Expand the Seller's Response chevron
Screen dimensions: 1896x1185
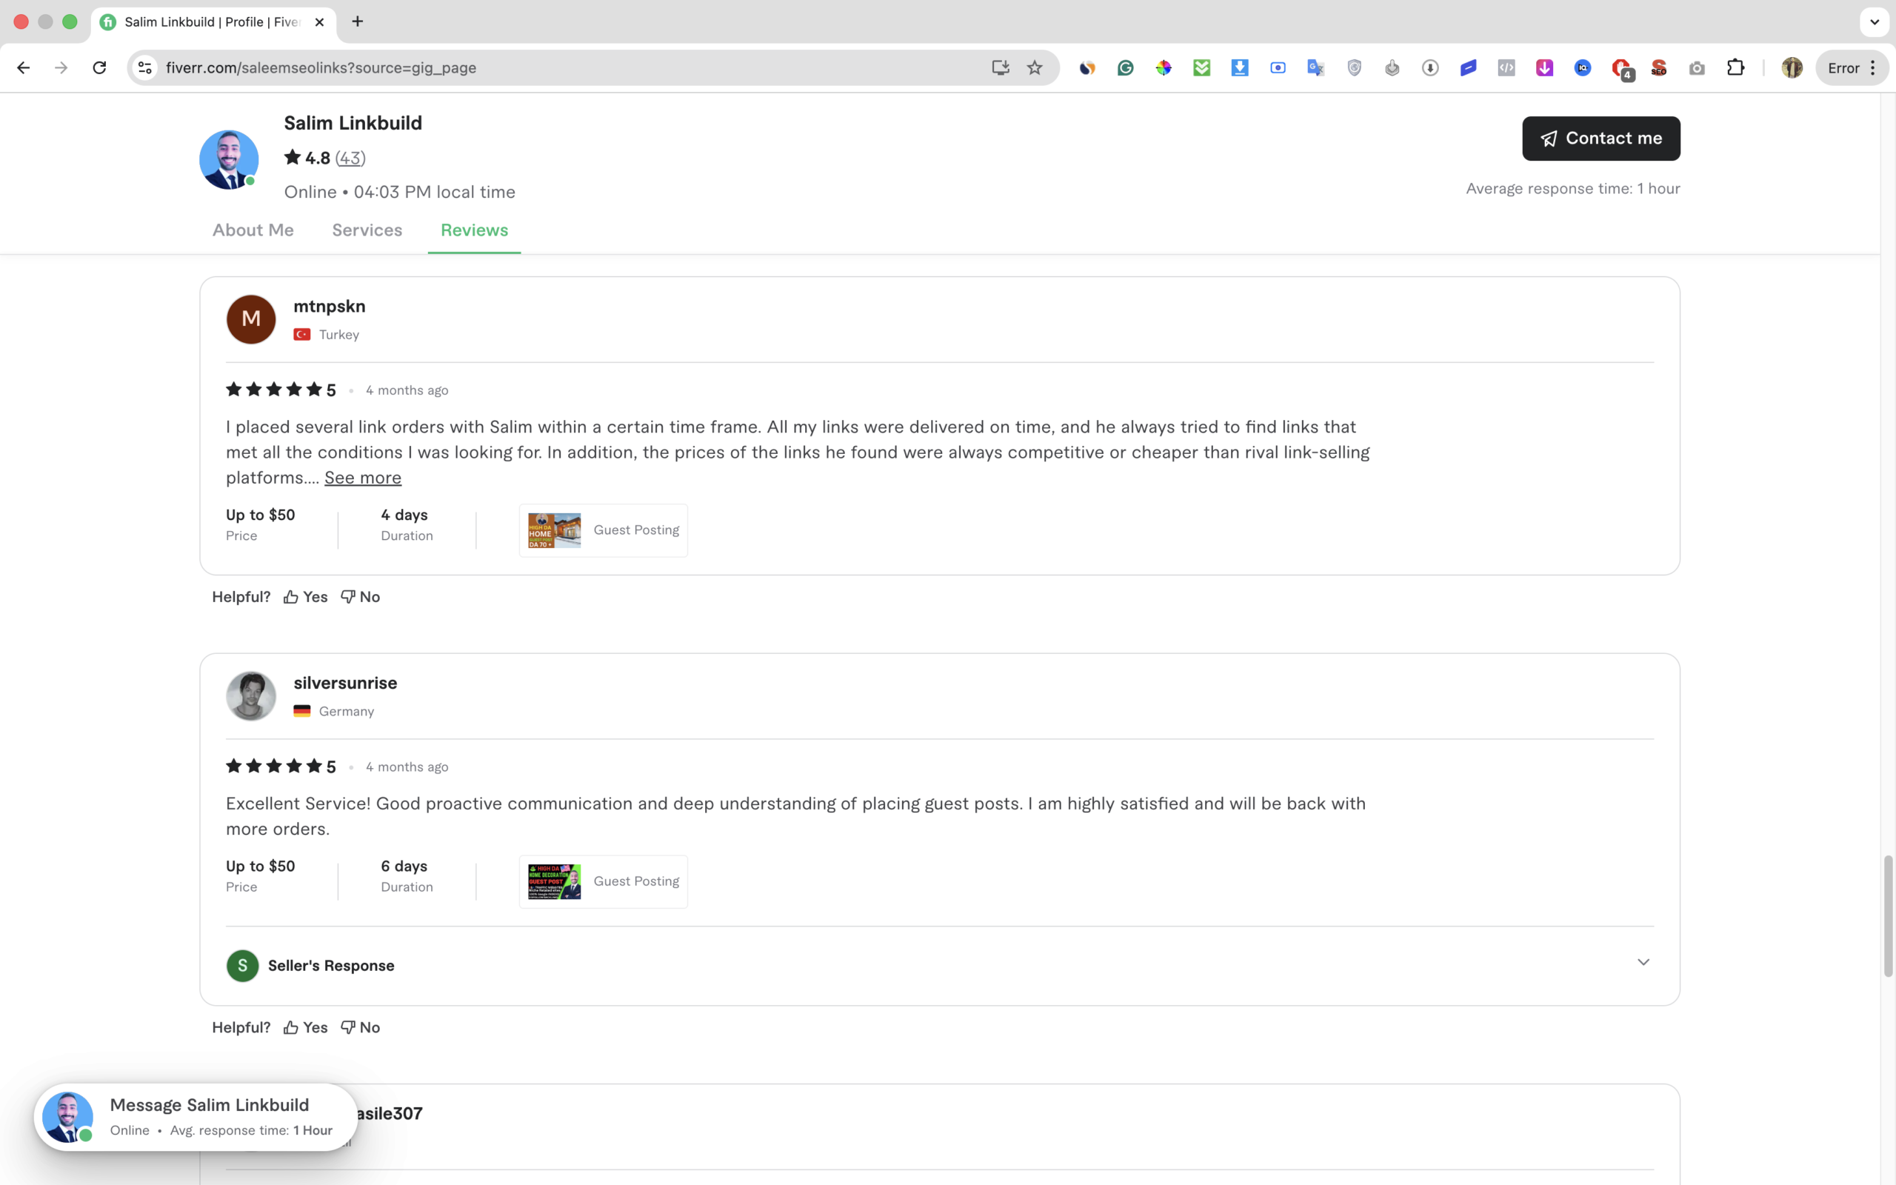click(1643, 962)
